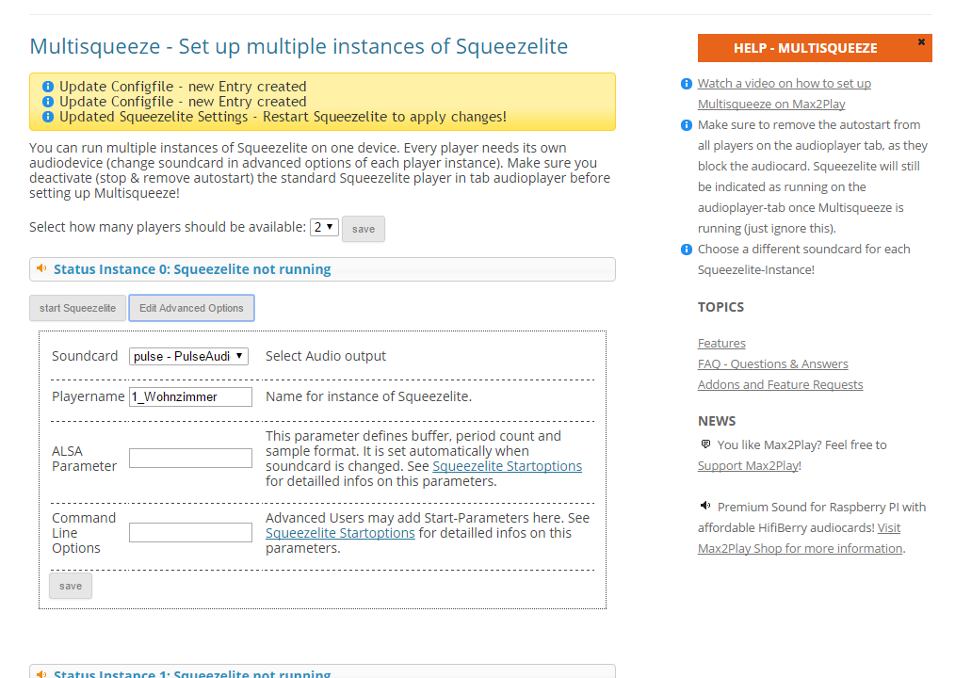Click 'Select Audio output' description text
This screenshot has height=678, width=955.
(325, 356)
